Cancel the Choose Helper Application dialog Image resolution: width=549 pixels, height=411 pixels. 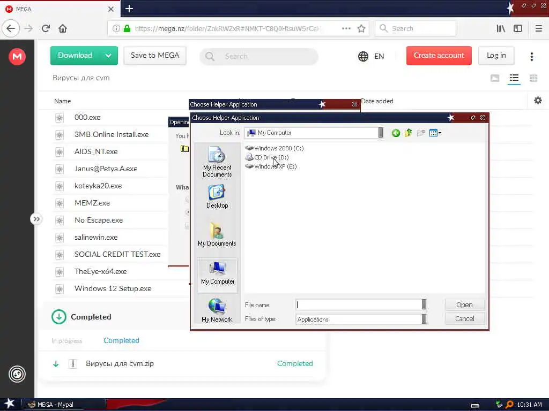click(465, 319)
